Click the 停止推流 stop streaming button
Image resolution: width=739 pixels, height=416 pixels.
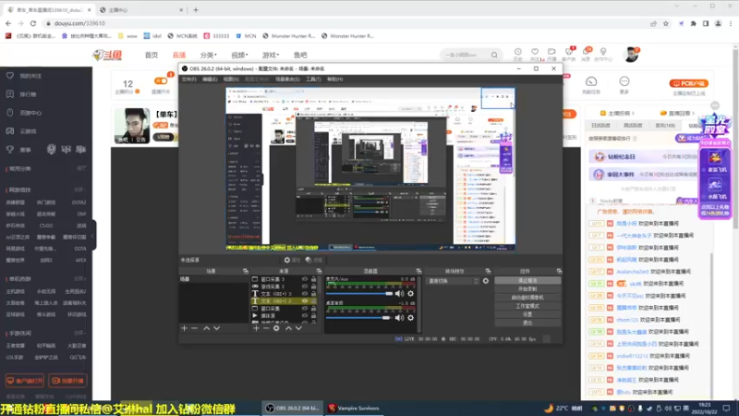point(527,281)
